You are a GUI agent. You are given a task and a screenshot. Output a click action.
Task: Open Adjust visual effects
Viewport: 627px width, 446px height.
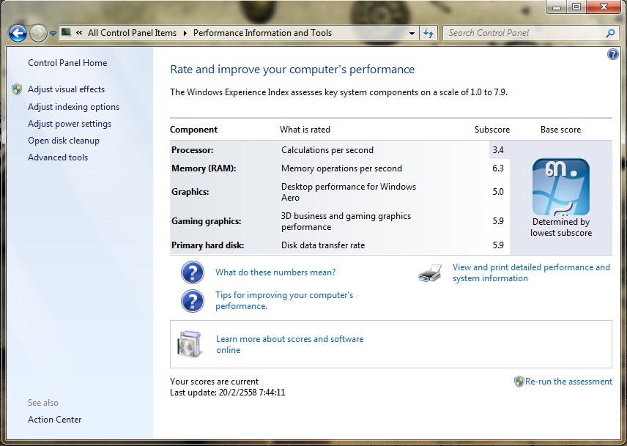coord(67,89)
